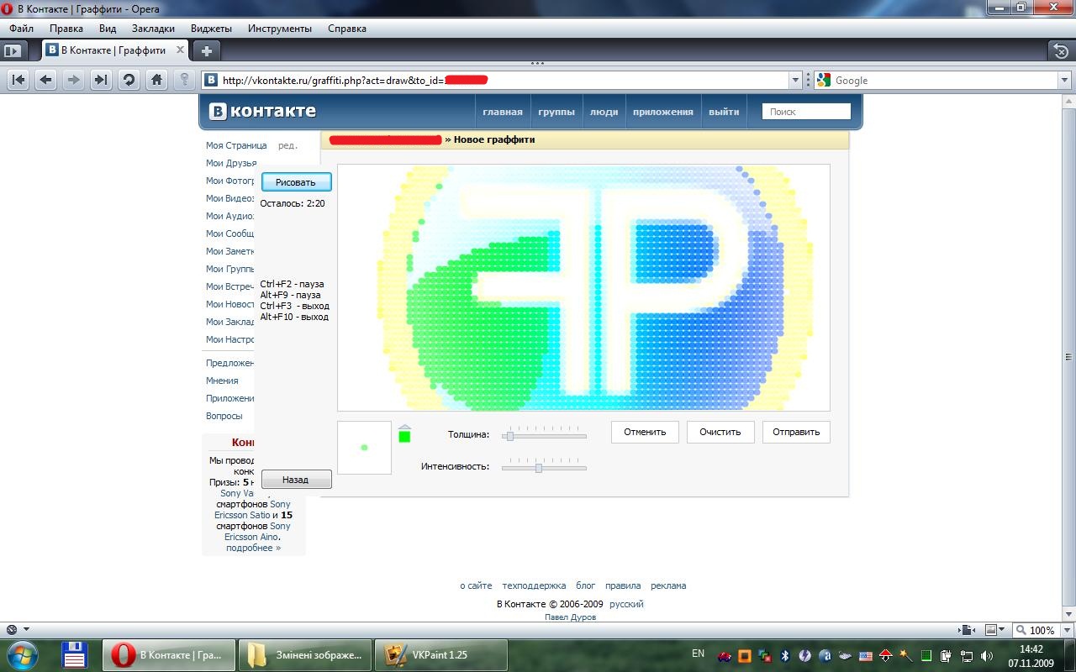
Task: Click the network connection tray icon
Action: coord(967,655)
